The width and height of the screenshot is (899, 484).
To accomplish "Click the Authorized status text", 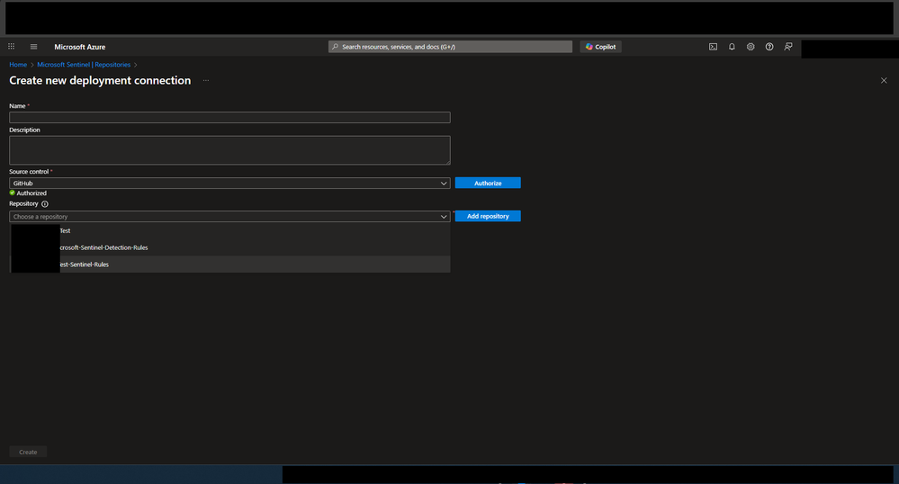I will click(x=31, y=193).
